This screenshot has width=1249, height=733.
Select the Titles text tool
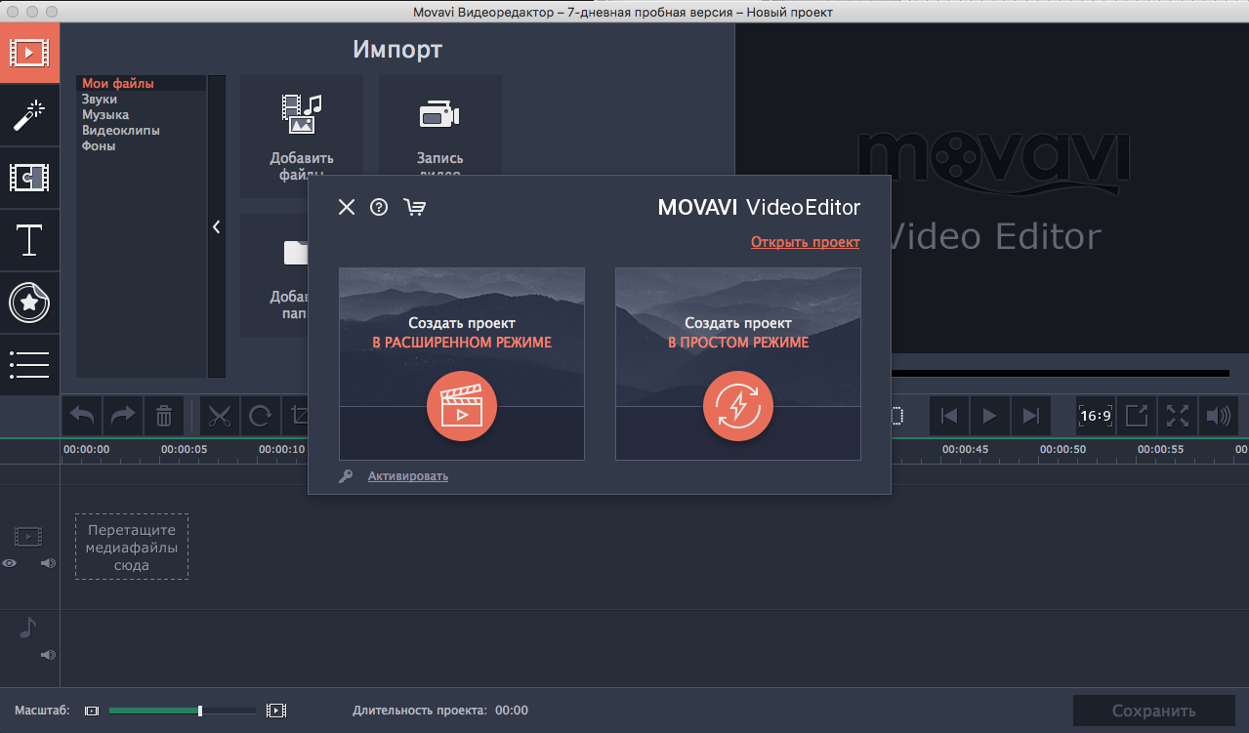coord(29,240)
